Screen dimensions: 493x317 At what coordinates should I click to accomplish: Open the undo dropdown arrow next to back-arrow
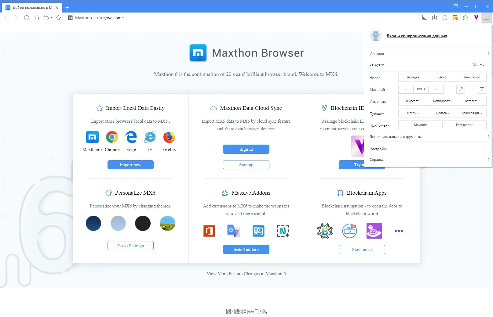tap(51, 18)
